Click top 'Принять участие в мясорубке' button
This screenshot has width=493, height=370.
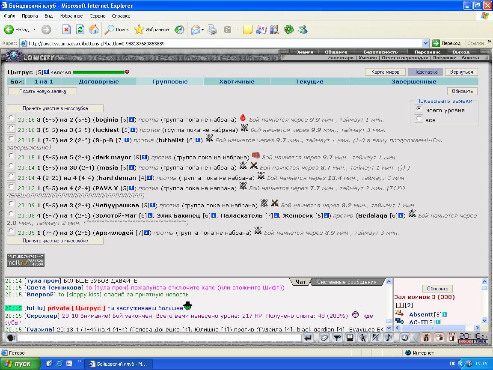pyautogui.click(x=55, y=108)
